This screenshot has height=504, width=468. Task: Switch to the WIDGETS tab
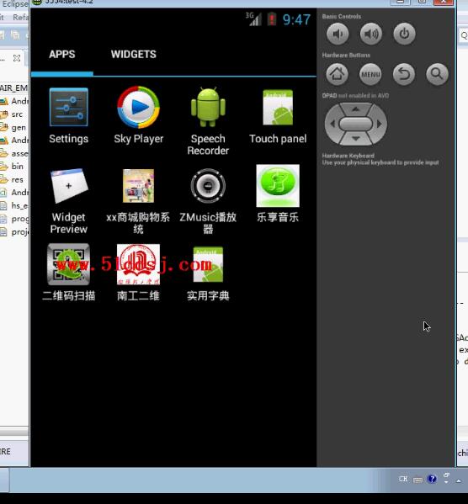click(134, 55)
